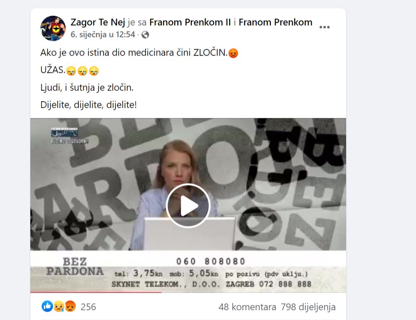Click the Zagor Te Nej profile avatar
This screenshot has width=416, height=320.
pyautogui.click(x=53, y=28)
